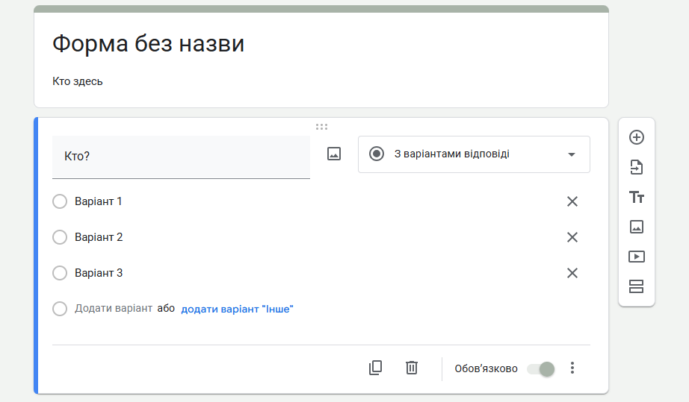Delete the question with trash icon
Image resolution: width=689 pixels, height=402 pixels.
411,368
